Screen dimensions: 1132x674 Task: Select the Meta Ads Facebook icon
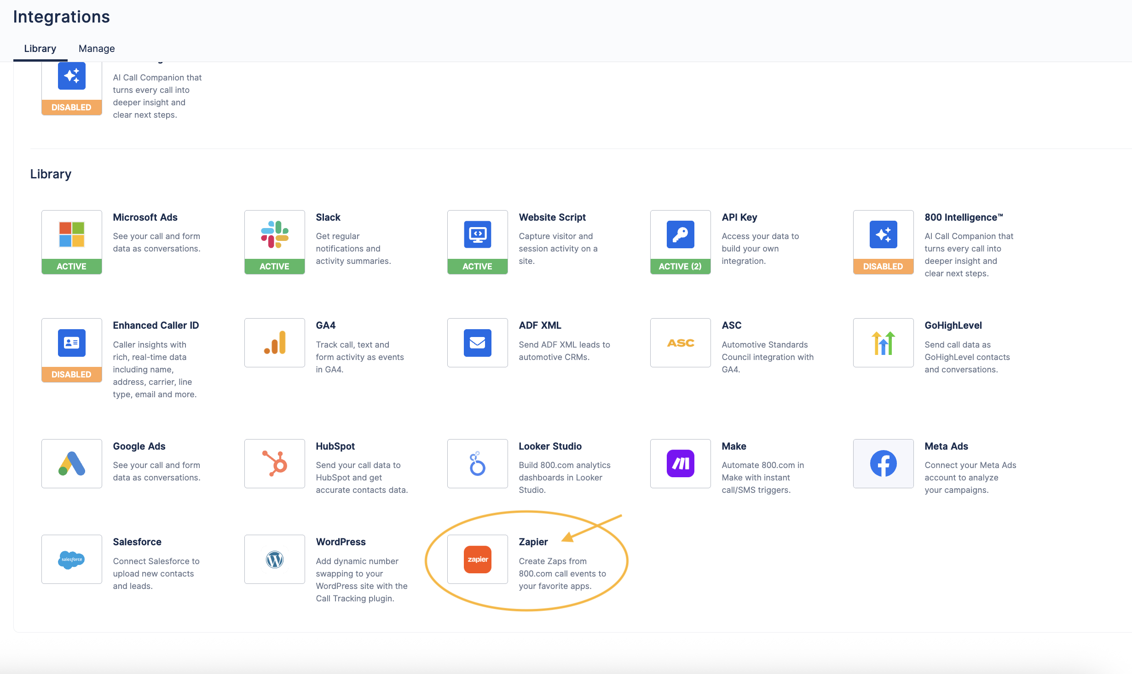point(884,463)
